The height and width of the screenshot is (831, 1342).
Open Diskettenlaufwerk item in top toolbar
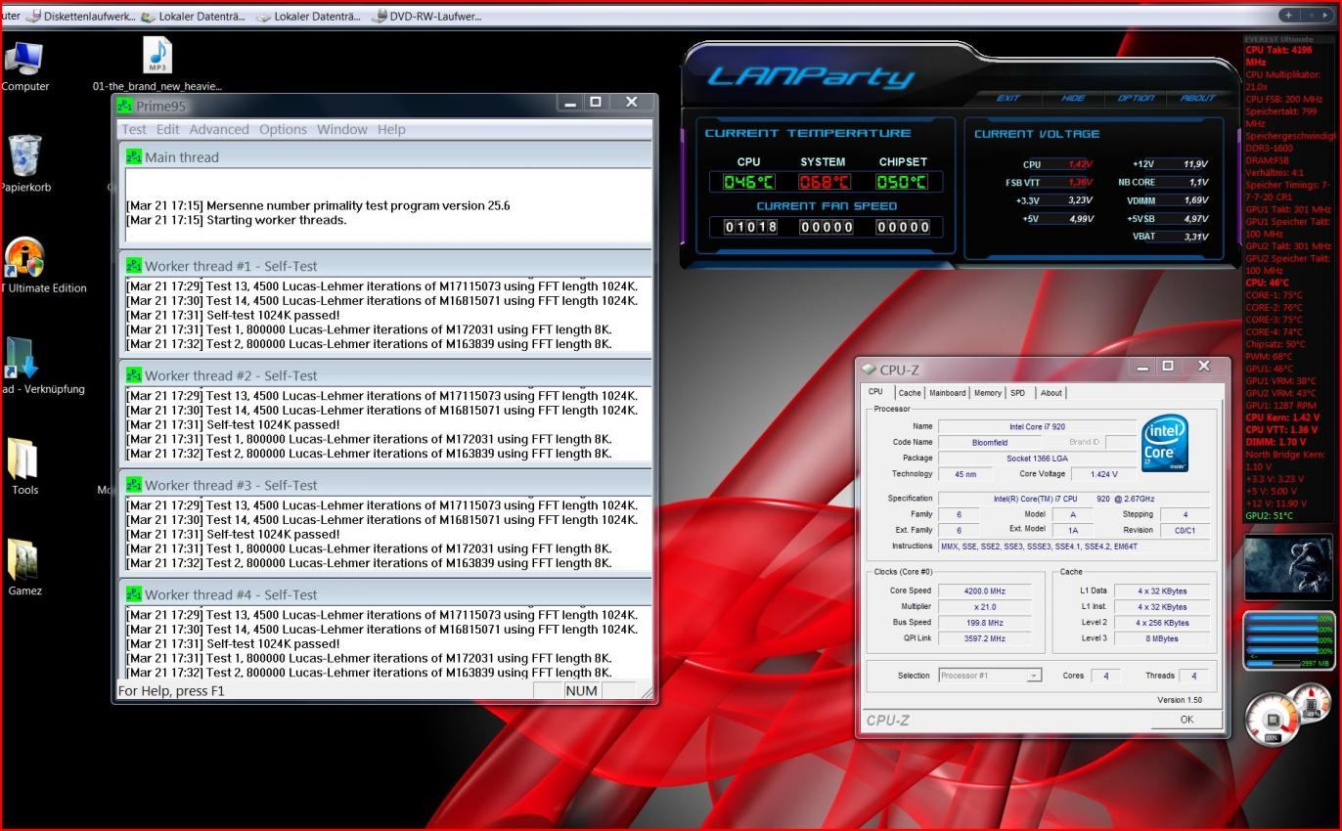point(81,16)
